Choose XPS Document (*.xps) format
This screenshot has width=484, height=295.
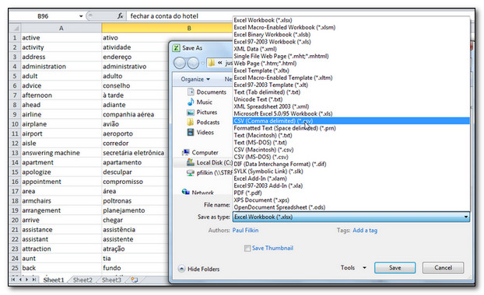click(351, 200)
